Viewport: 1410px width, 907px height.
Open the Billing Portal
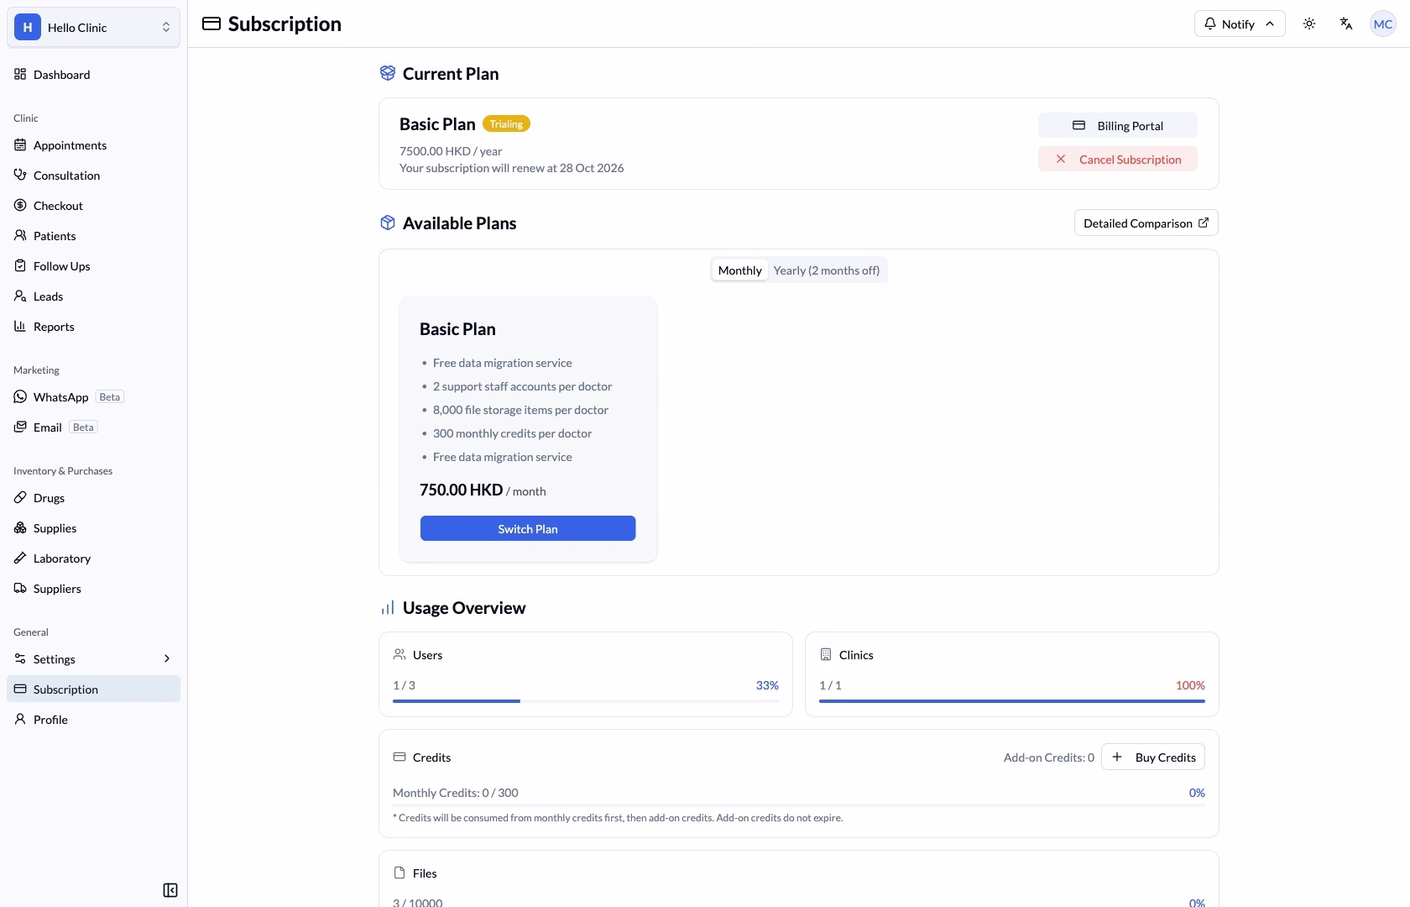click(1118, 126)
